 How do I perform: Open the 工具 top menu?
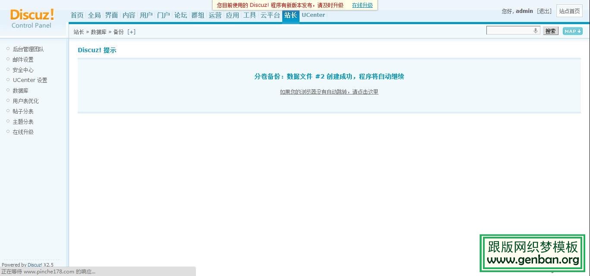(x=249, y=15)
